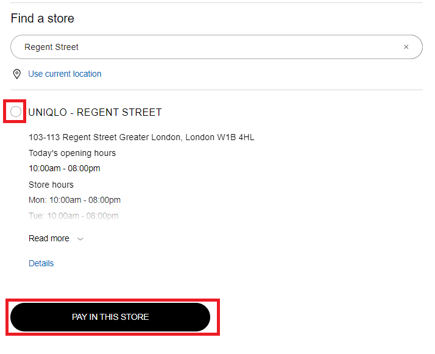Click Today's opening hours label
Viewport: 435px width, 354px height.
tap(72, 153)
